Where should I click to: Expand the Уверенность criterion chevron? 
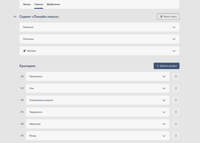point(164,112)
